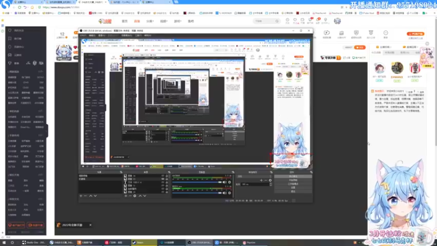The image size is (437, 246).
Task: Pop out the Sources dock
Action: (x=169, y=172)
